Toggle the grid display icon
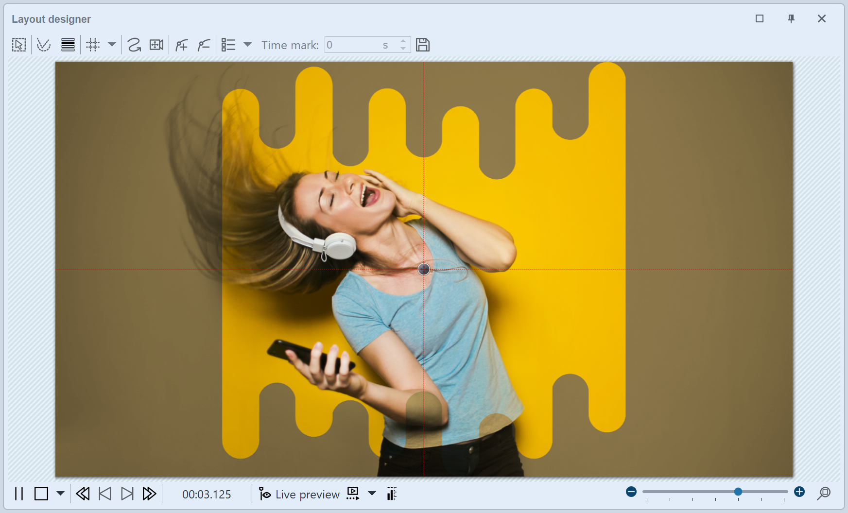The height and width of the screenshot is (513, 848). coord(93,44)
